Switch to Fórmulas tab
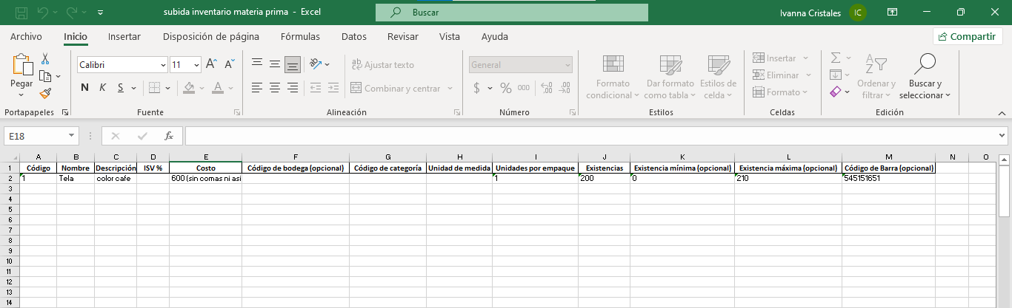 click(x=301, y=36)
